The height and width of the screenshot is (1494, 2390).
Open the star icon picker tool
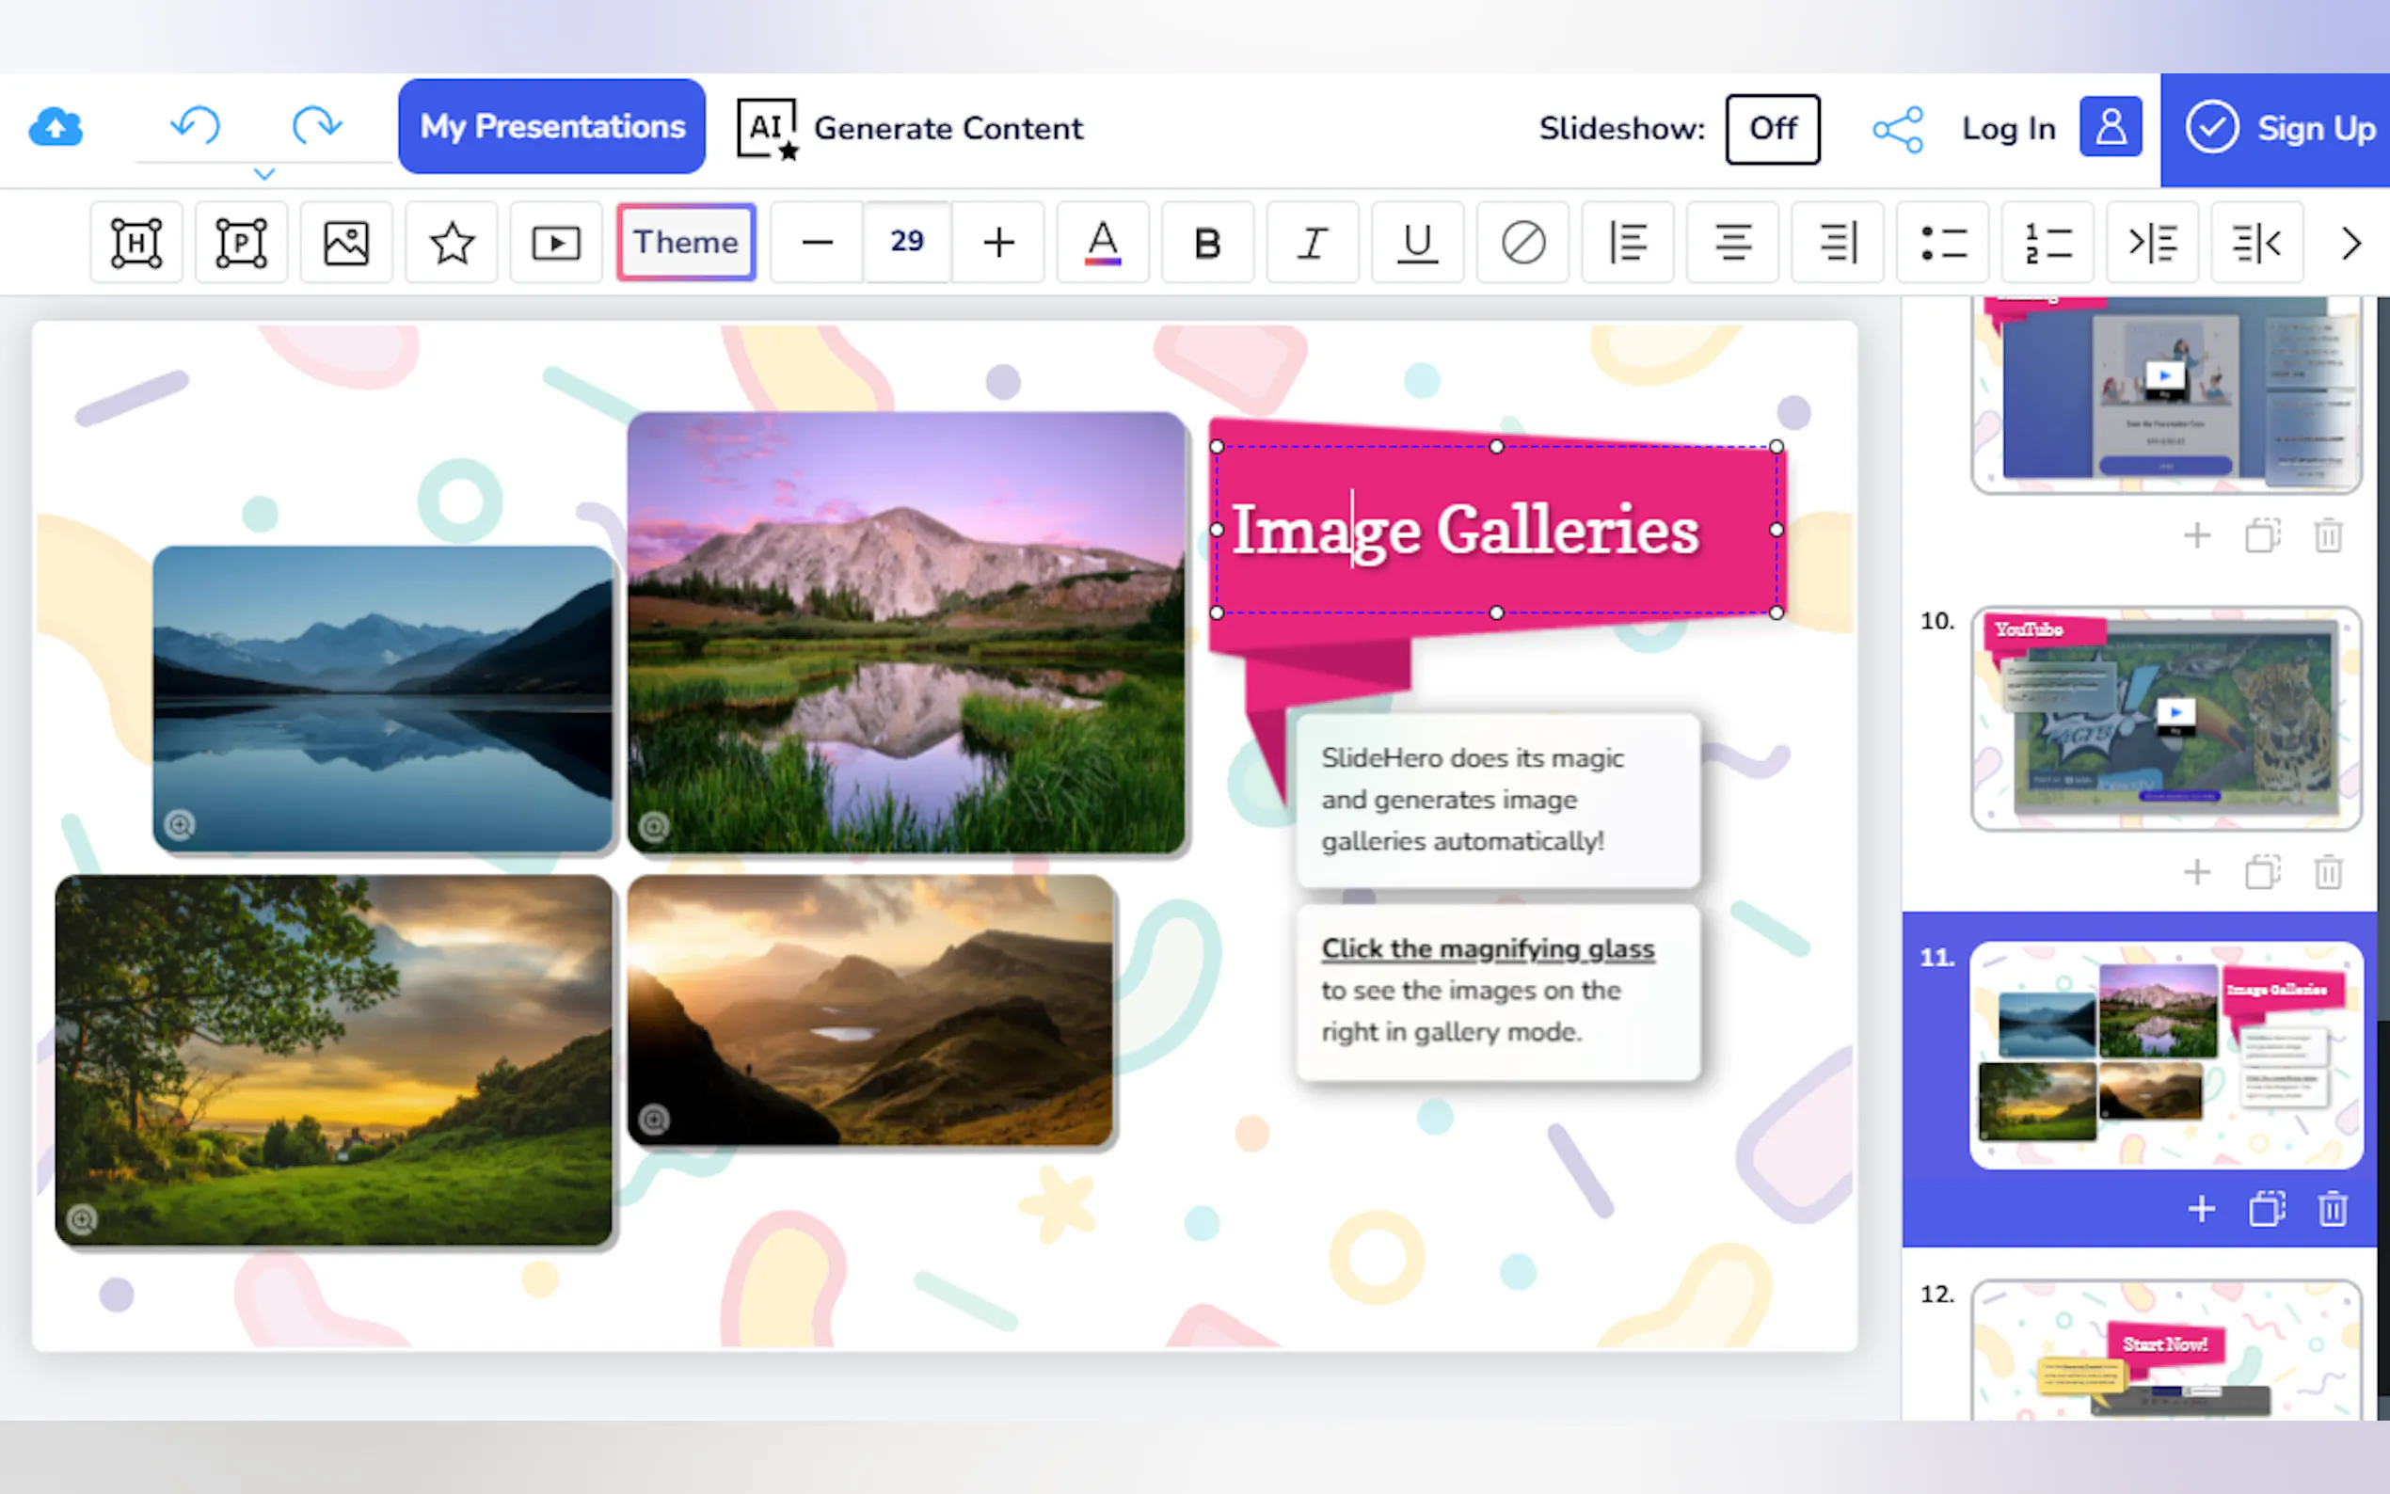(x=452, y=243)
